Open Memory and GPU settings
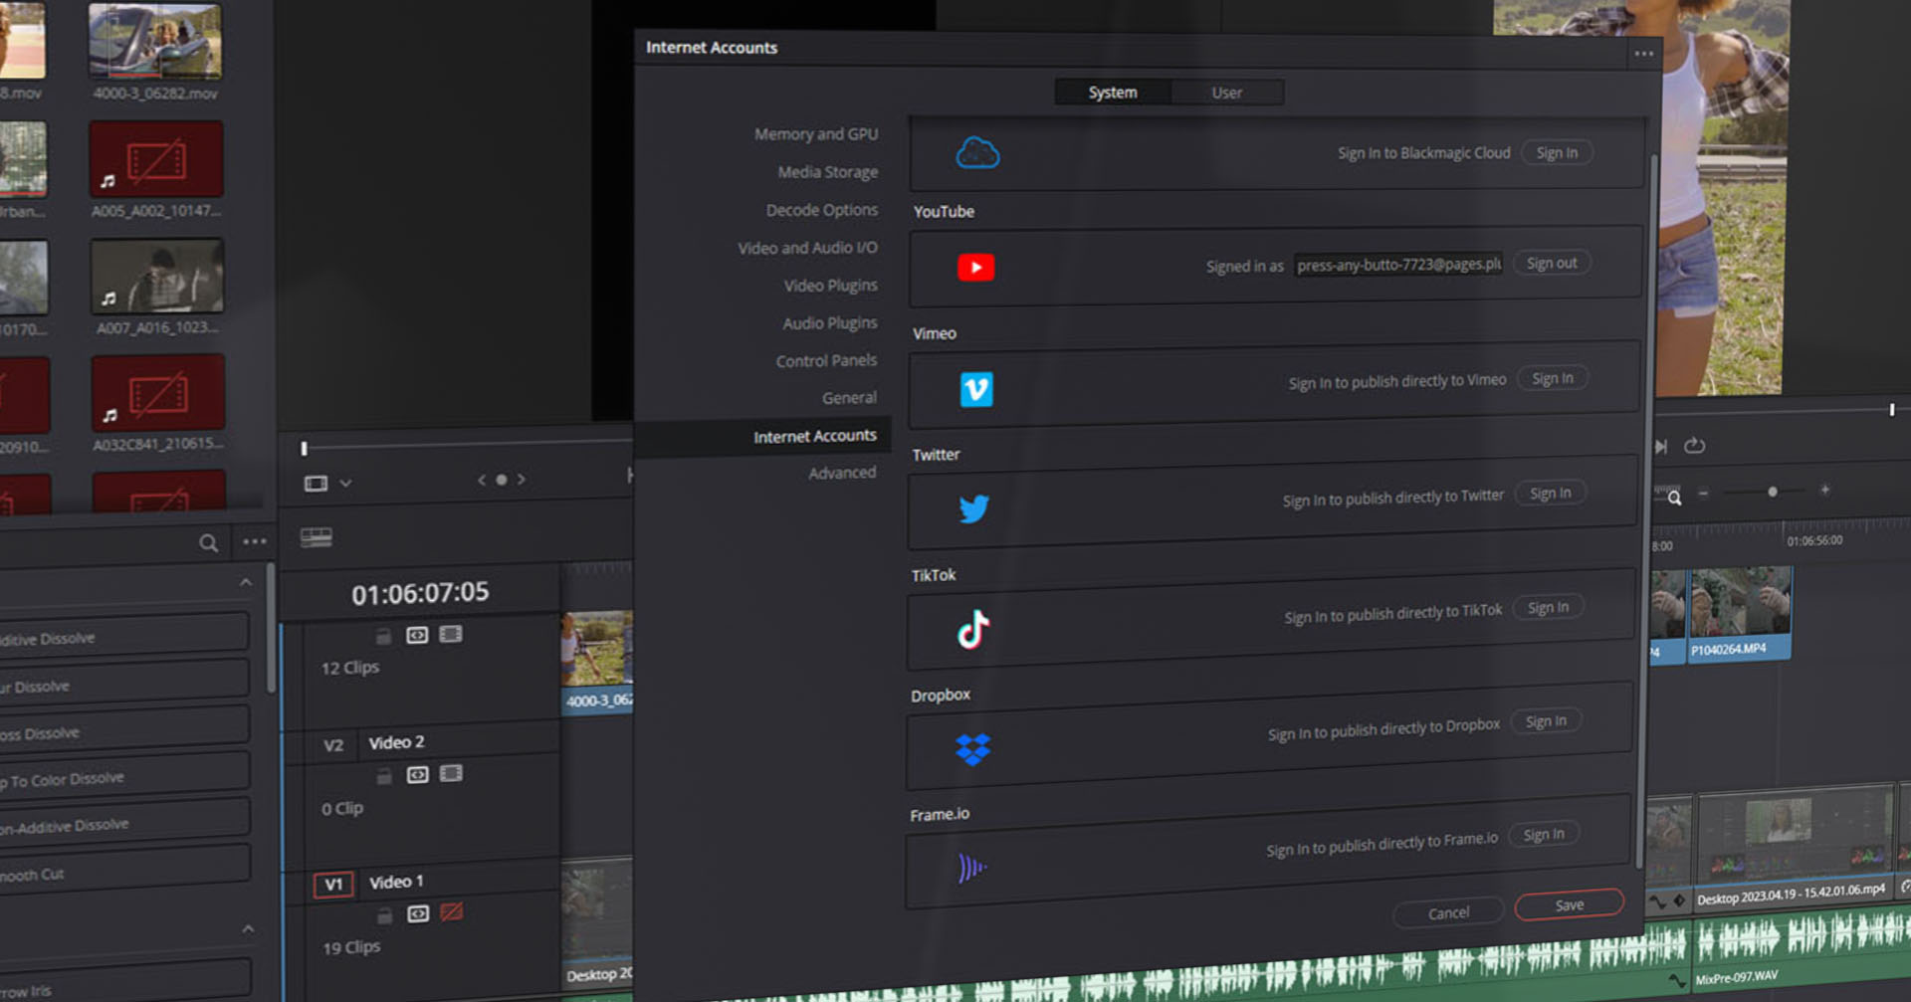This screenshot has height=1002, width=1911. coord(816,134)
